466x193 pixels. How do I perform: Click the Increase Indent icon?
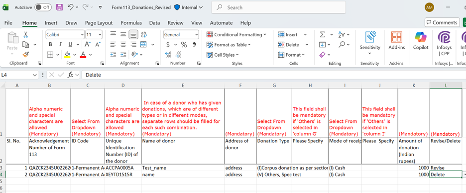click(123, 55)
